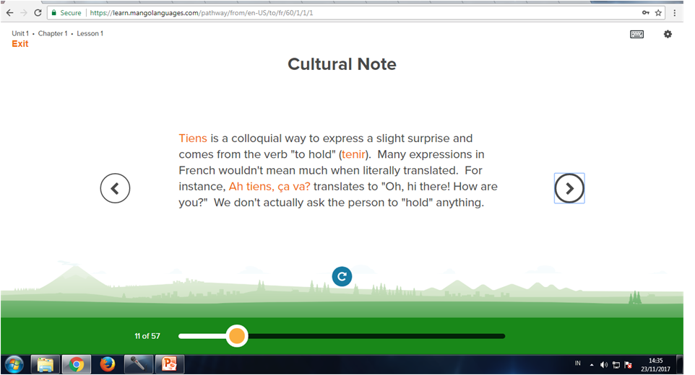Go to the next slide arrow
This screenshot has height=375, width=695.
pyautogui.click(x=569, y=188)
